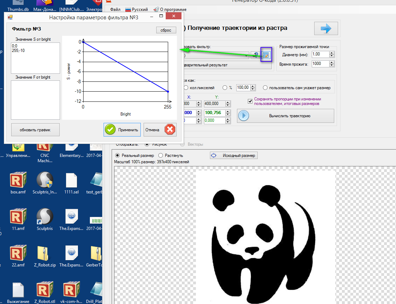Click the Значение S от bright text box
This screenshot has height=304, width=396.
[35, 58]
